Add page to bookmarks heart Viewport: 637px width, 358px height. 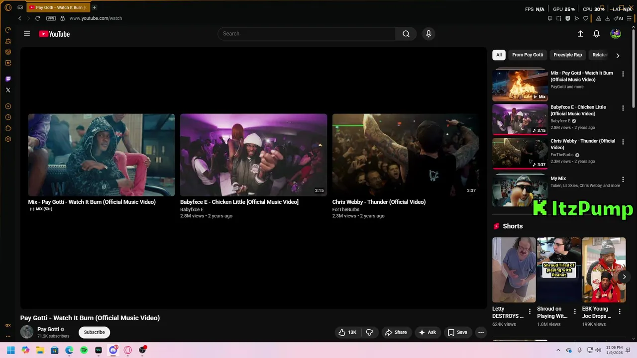pos(586,18)
